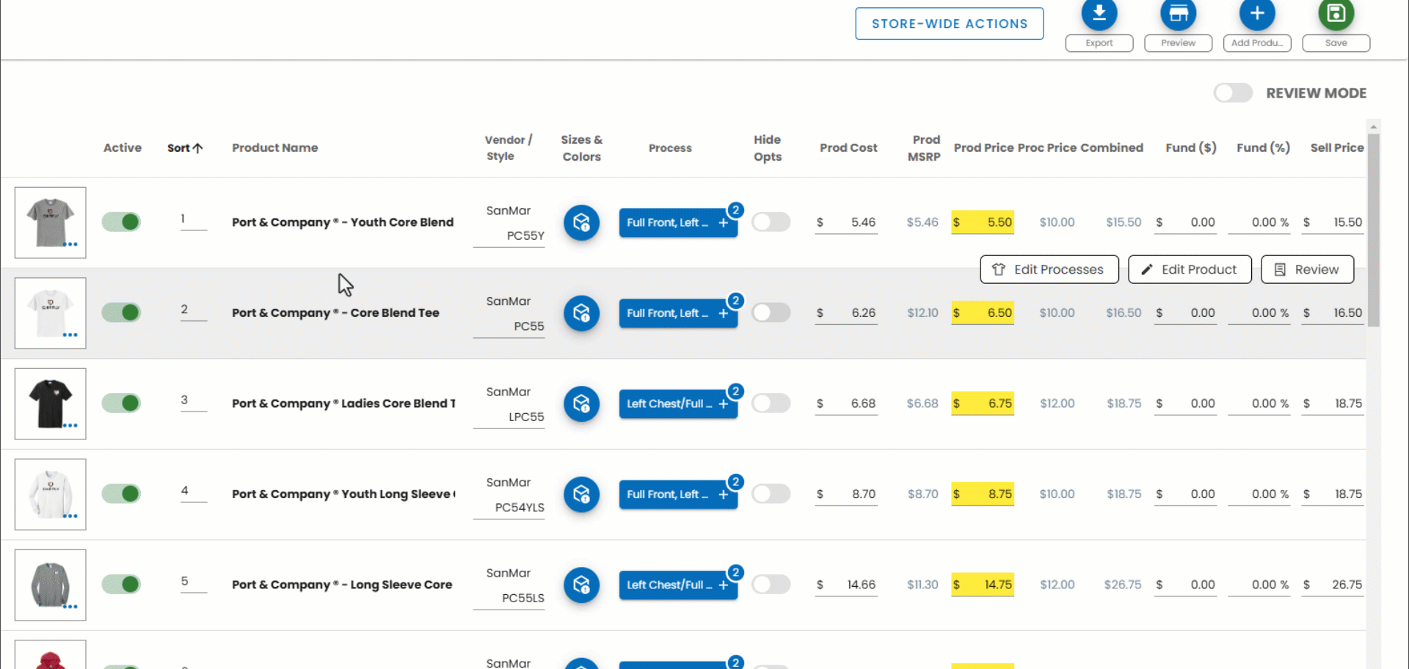Open sizes and colors for Ladies Core Blend
This screenshot has height=669, width=1409.
click(581, 403)
